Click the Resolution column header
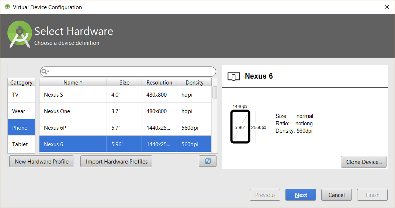Image resolution: width=395 pixels, height=208 pixels. (159, 82)
